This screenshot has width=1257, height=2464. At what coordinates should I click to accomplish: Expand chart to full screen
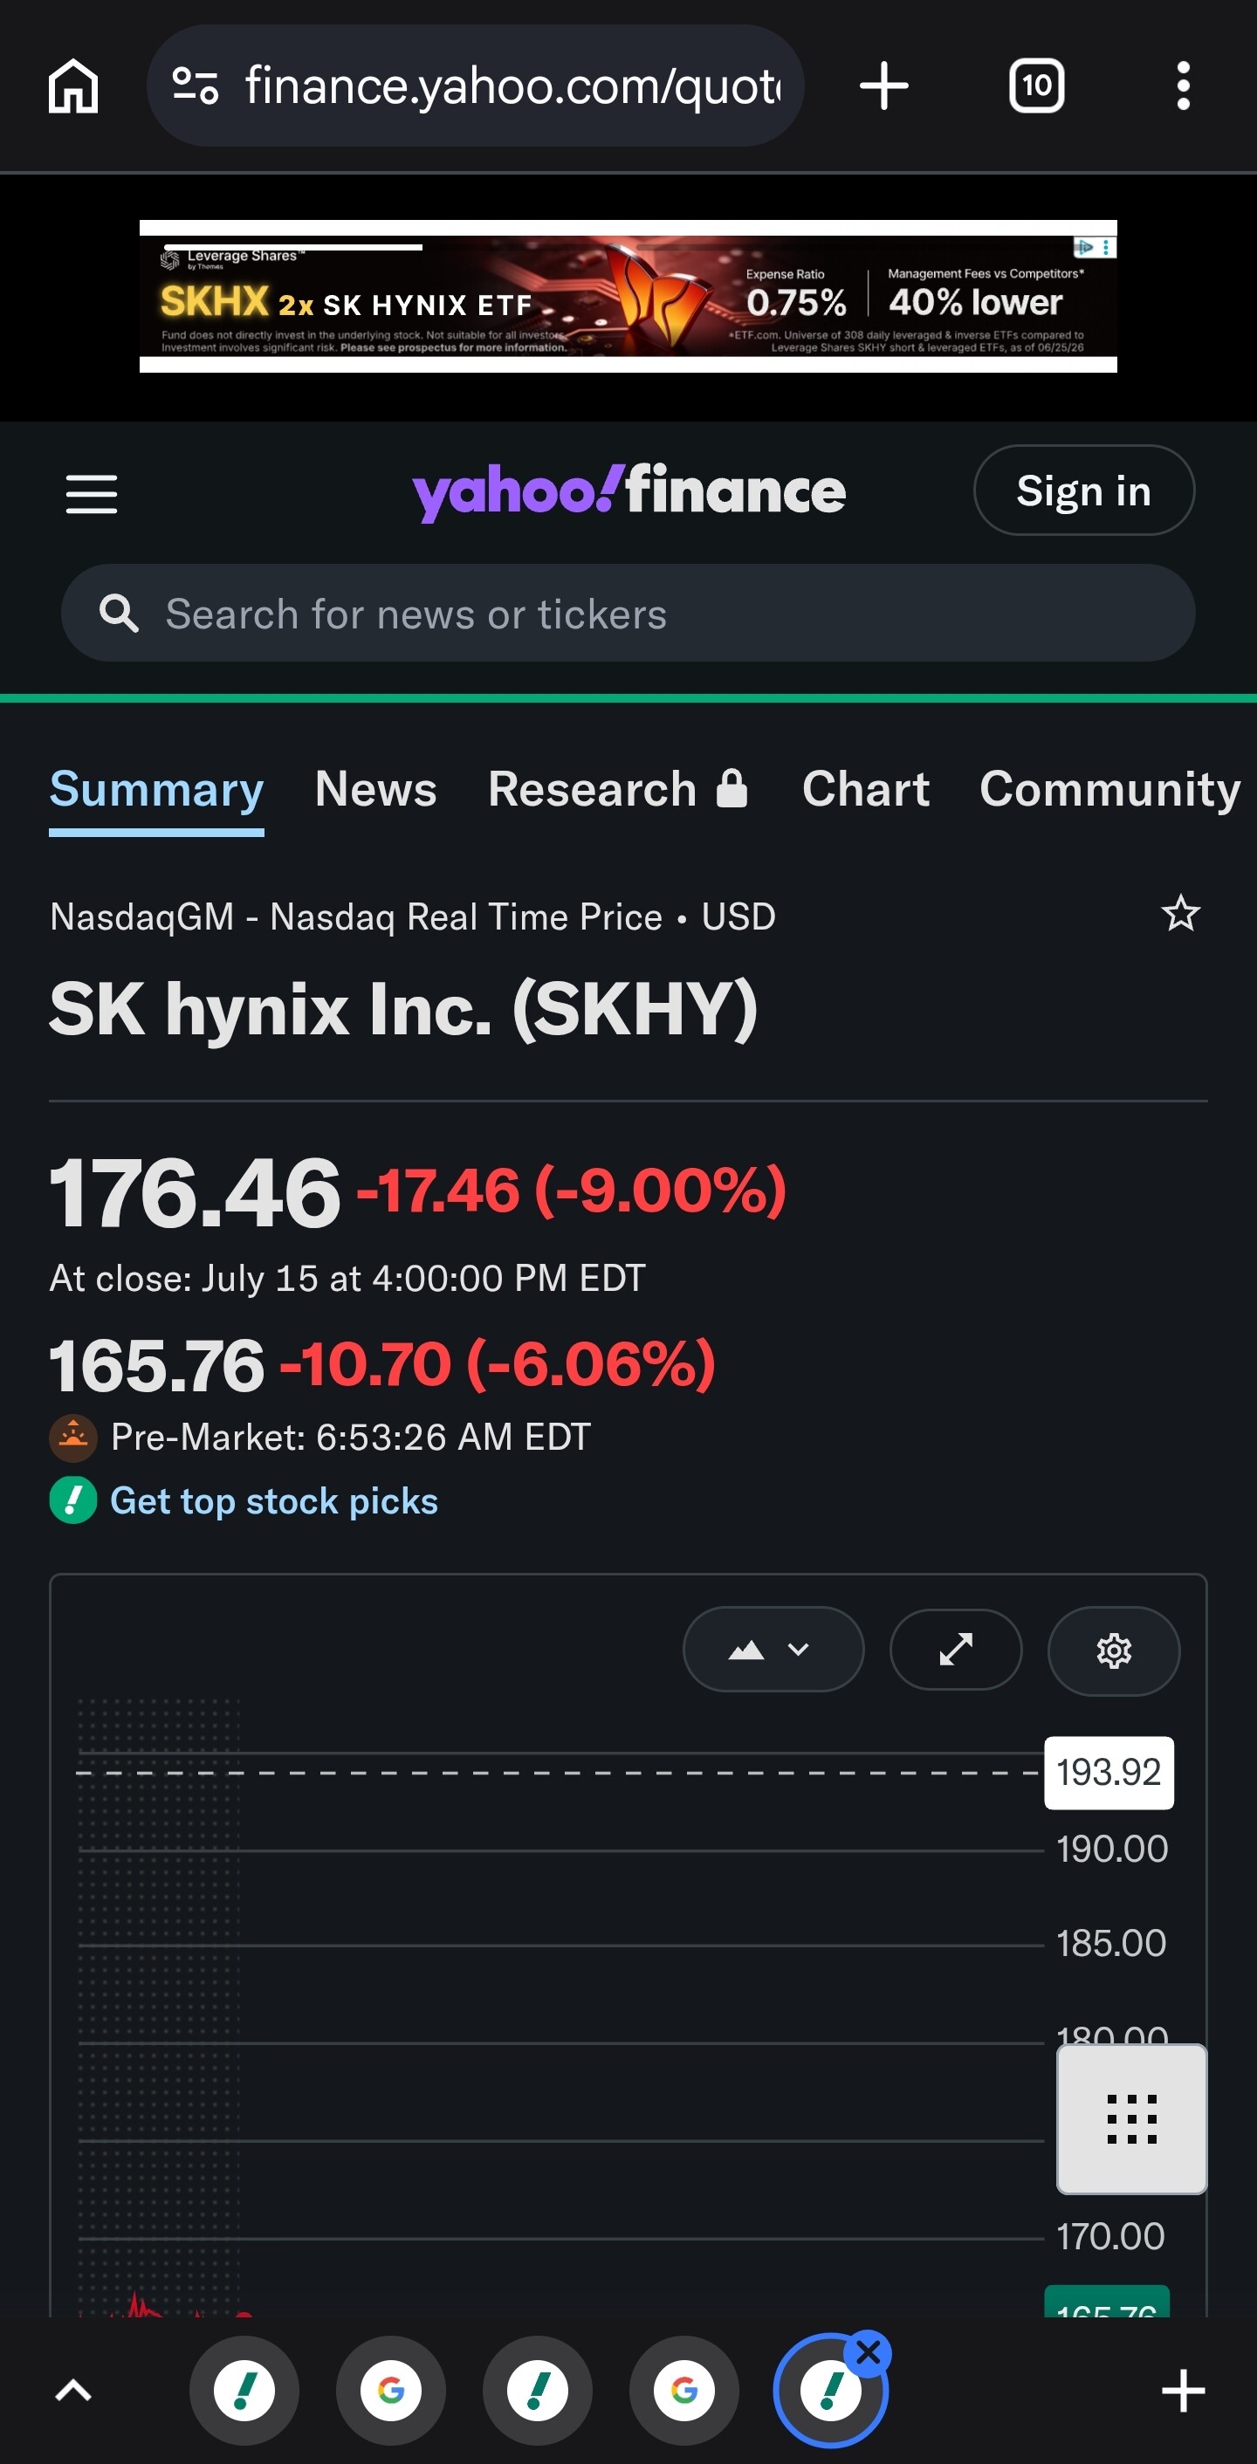click(956, 1649)
